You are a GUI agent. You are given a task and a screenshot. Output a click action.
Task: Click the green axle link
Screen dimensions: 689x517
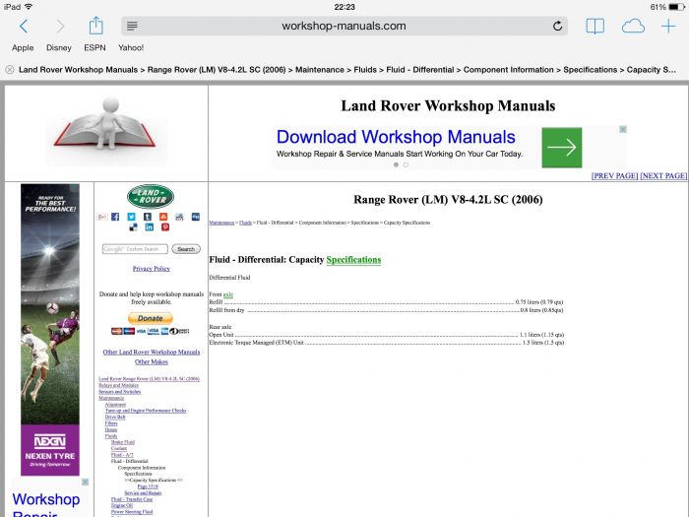pos(228,294)
